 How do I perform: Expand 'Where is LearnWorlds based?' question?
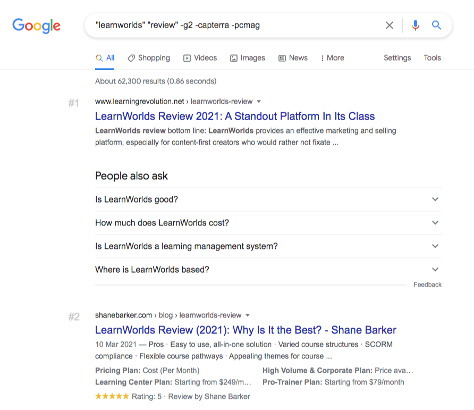(268, 269)
